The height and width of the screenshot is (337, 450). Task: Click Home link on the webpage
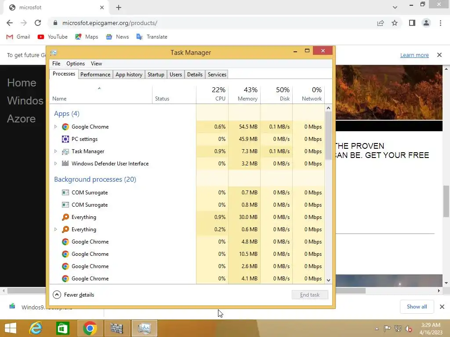point(22,83)
